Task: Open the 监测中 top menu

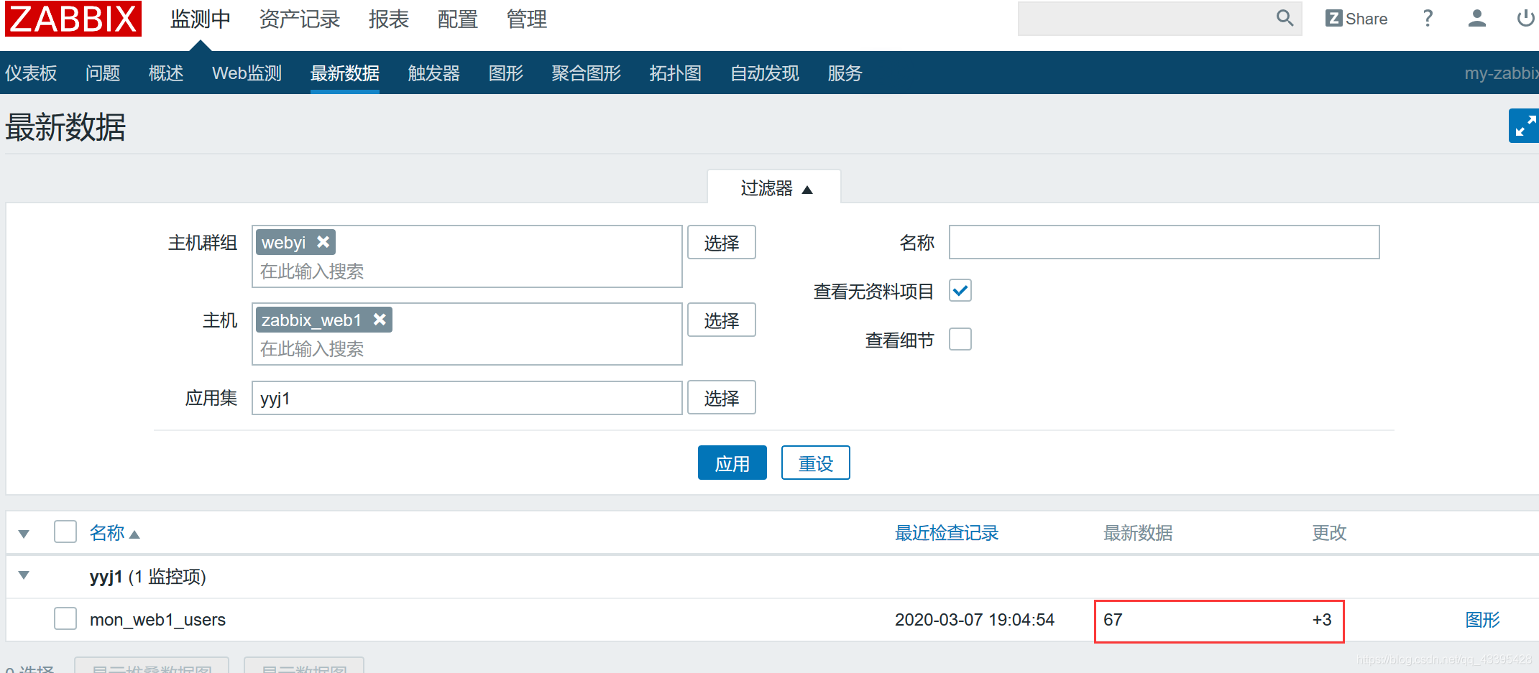Action: coord(200,19)
